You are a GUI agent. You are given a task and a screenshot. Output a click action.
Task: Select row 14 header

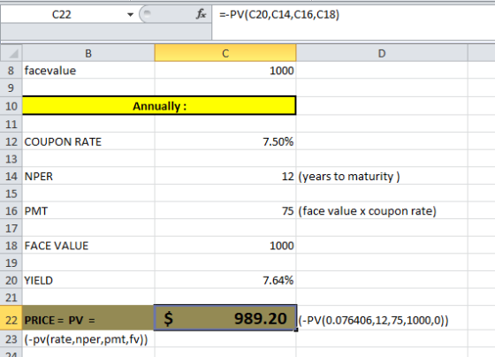(11, 176)
